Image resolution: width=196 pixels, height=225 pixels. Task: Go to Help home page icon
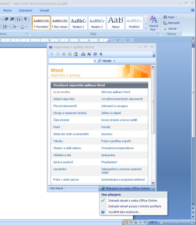pyautogui.click(x=76, y=54)
